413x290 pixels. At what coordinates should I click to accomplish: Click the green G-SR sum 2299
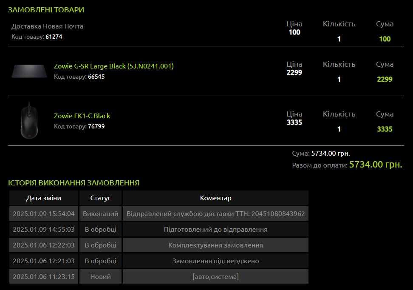pyautogui.click(x=385, y=80)
